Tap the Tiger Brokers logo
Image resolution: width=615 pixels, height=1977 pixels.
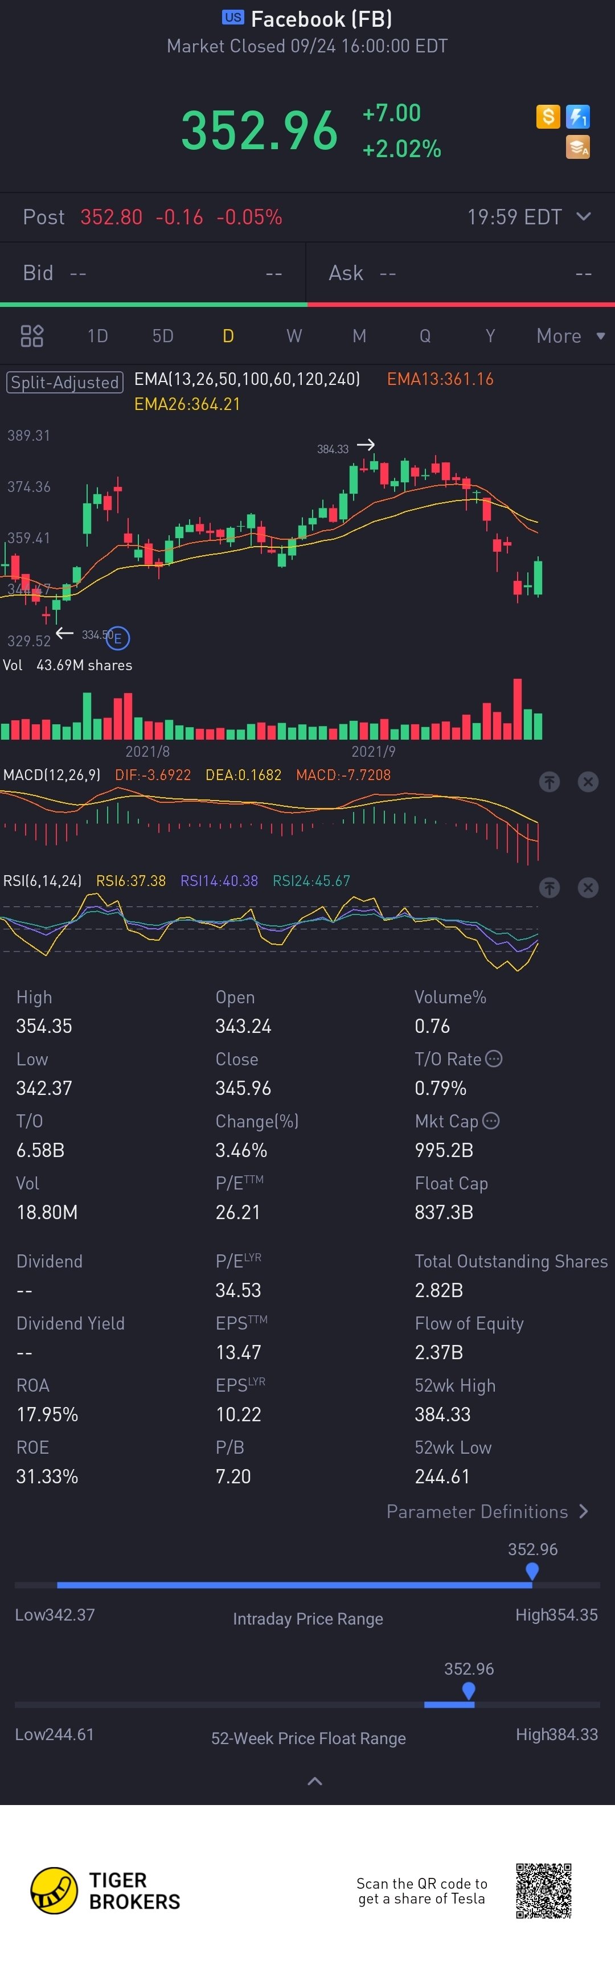[x=105, y=1890]
